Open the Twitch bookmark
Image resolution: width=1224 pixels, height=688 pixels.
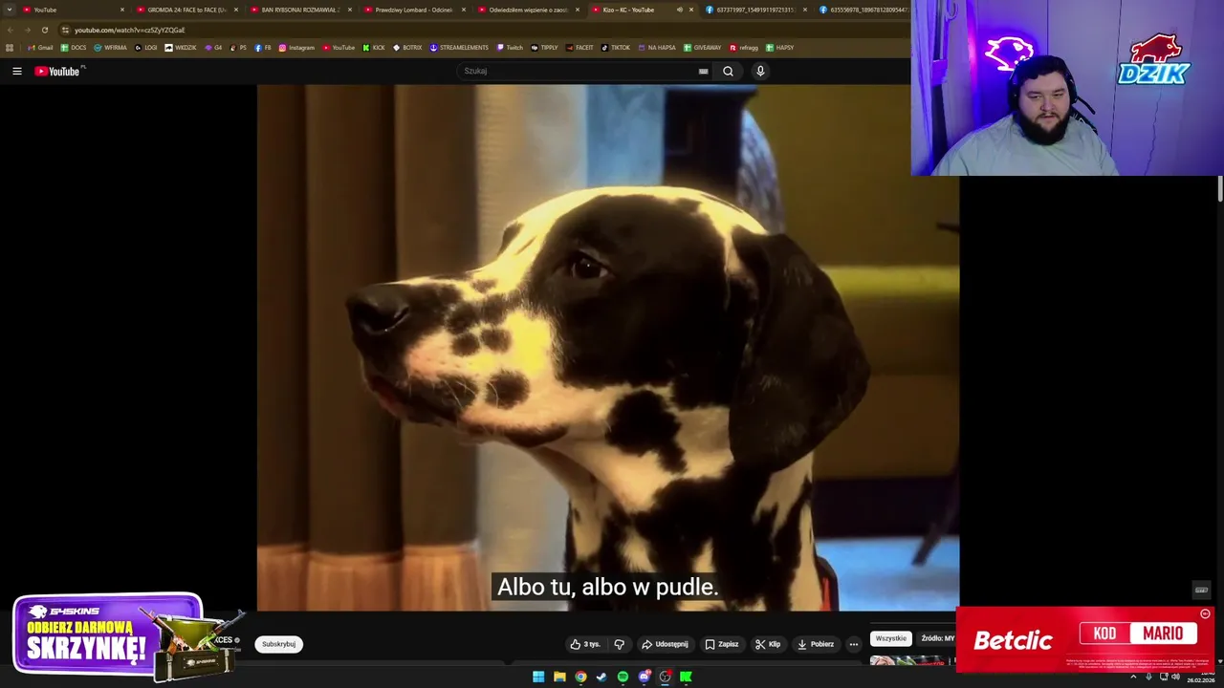(x=510, y=48)
